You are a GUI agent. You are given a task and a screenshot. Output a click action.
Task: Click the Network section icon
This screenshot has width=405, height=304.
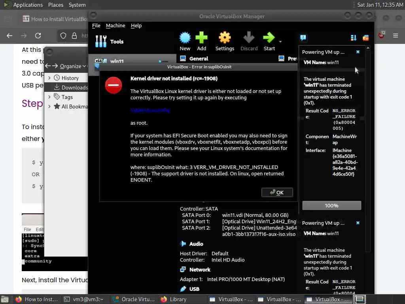(183, 269)
